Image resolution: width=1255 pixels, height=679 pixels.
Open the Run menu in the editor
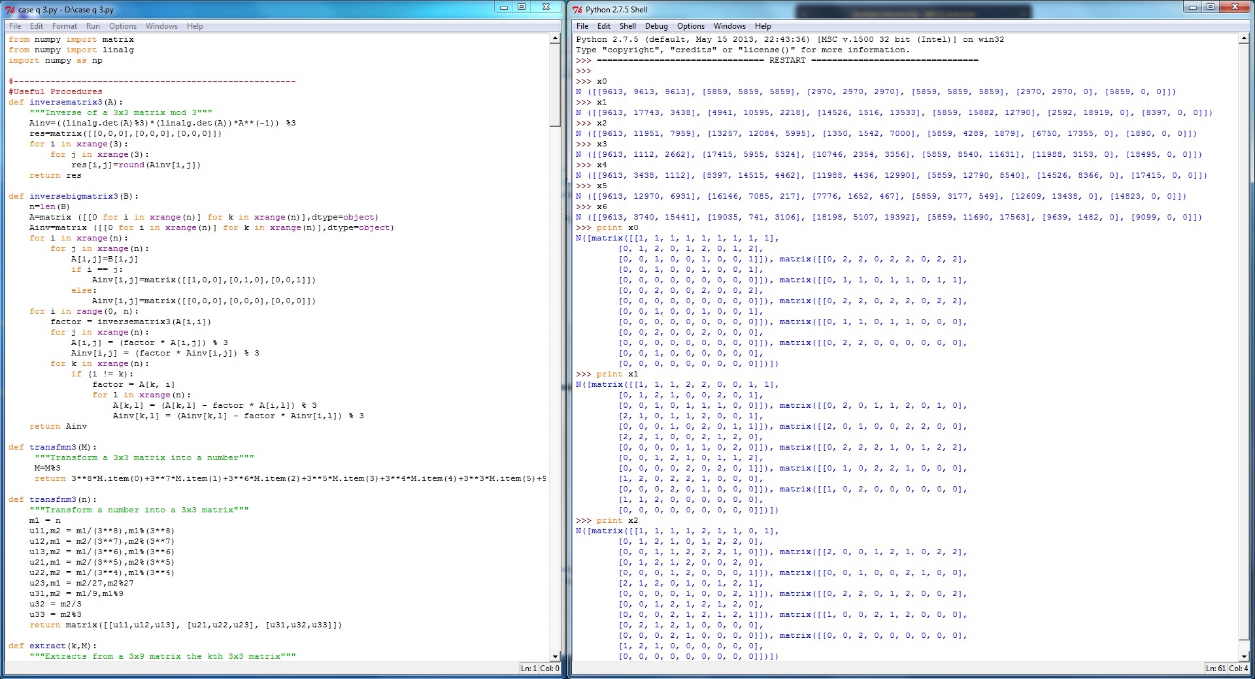point(93,26)
